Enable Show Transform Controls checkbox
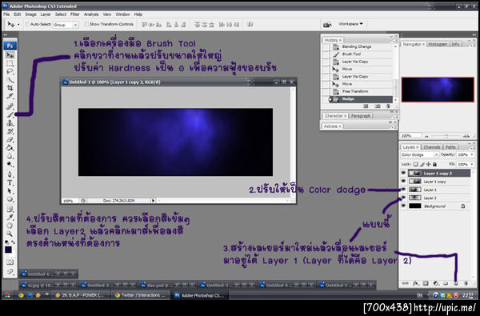The height and width of the screenshot is (316, 480). pos(86,24)
